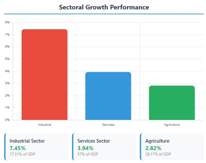Screen dimensions: 206x163
Task: Click the 'Industrial' x-axis label
Action: [x=44, y=125]
